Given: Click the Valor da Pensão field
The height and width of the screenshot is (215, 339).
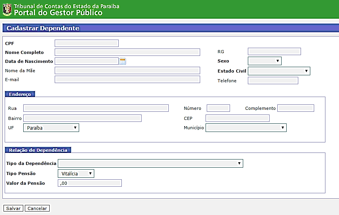Looking at the screenshot, I should [x=90, y=183].
